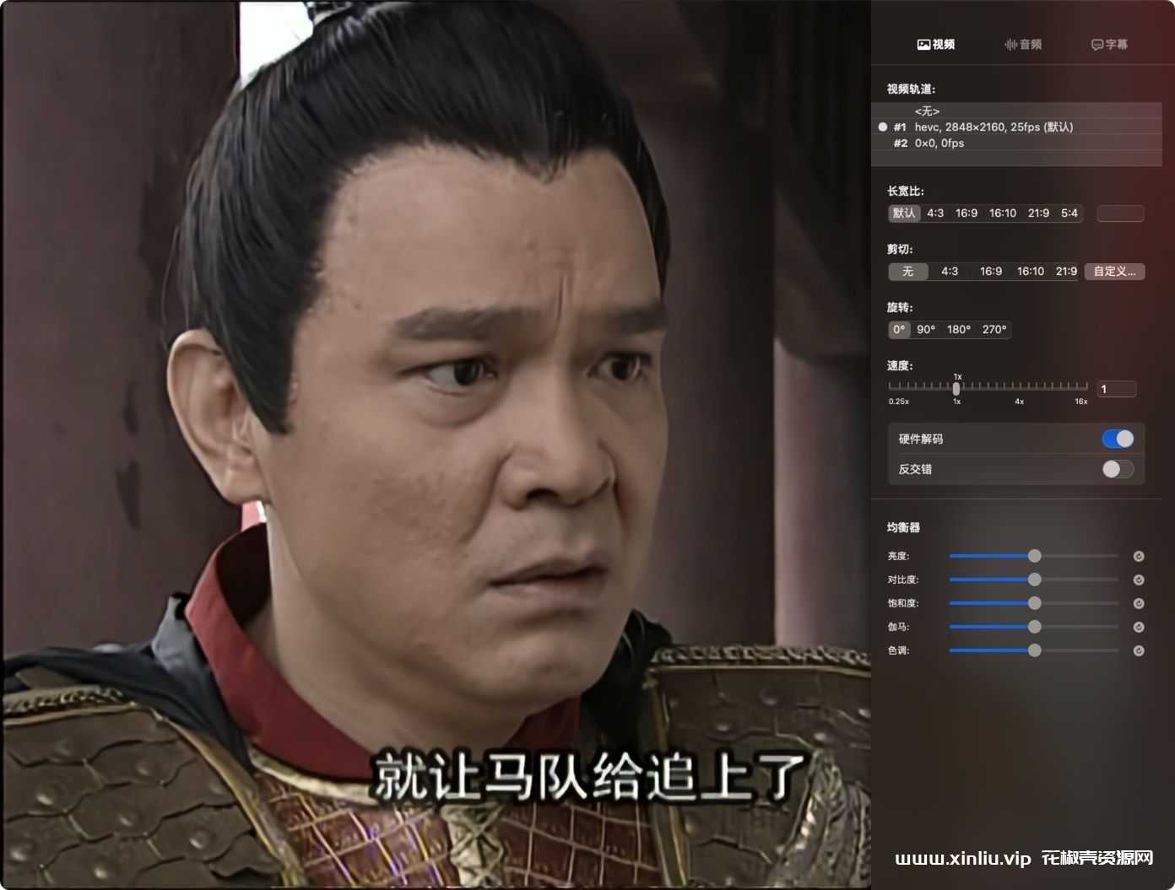Choose 21:9 crop option
The width and height of the screenshot is (1175, 890).
(x=1066, y=271)
